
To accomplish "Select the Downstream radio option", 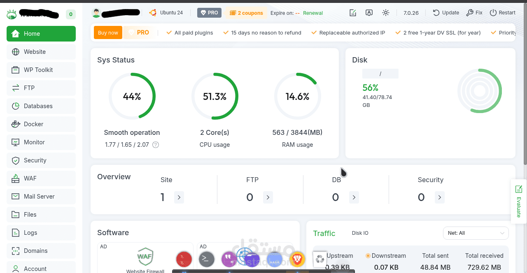I will click(368, 256).
